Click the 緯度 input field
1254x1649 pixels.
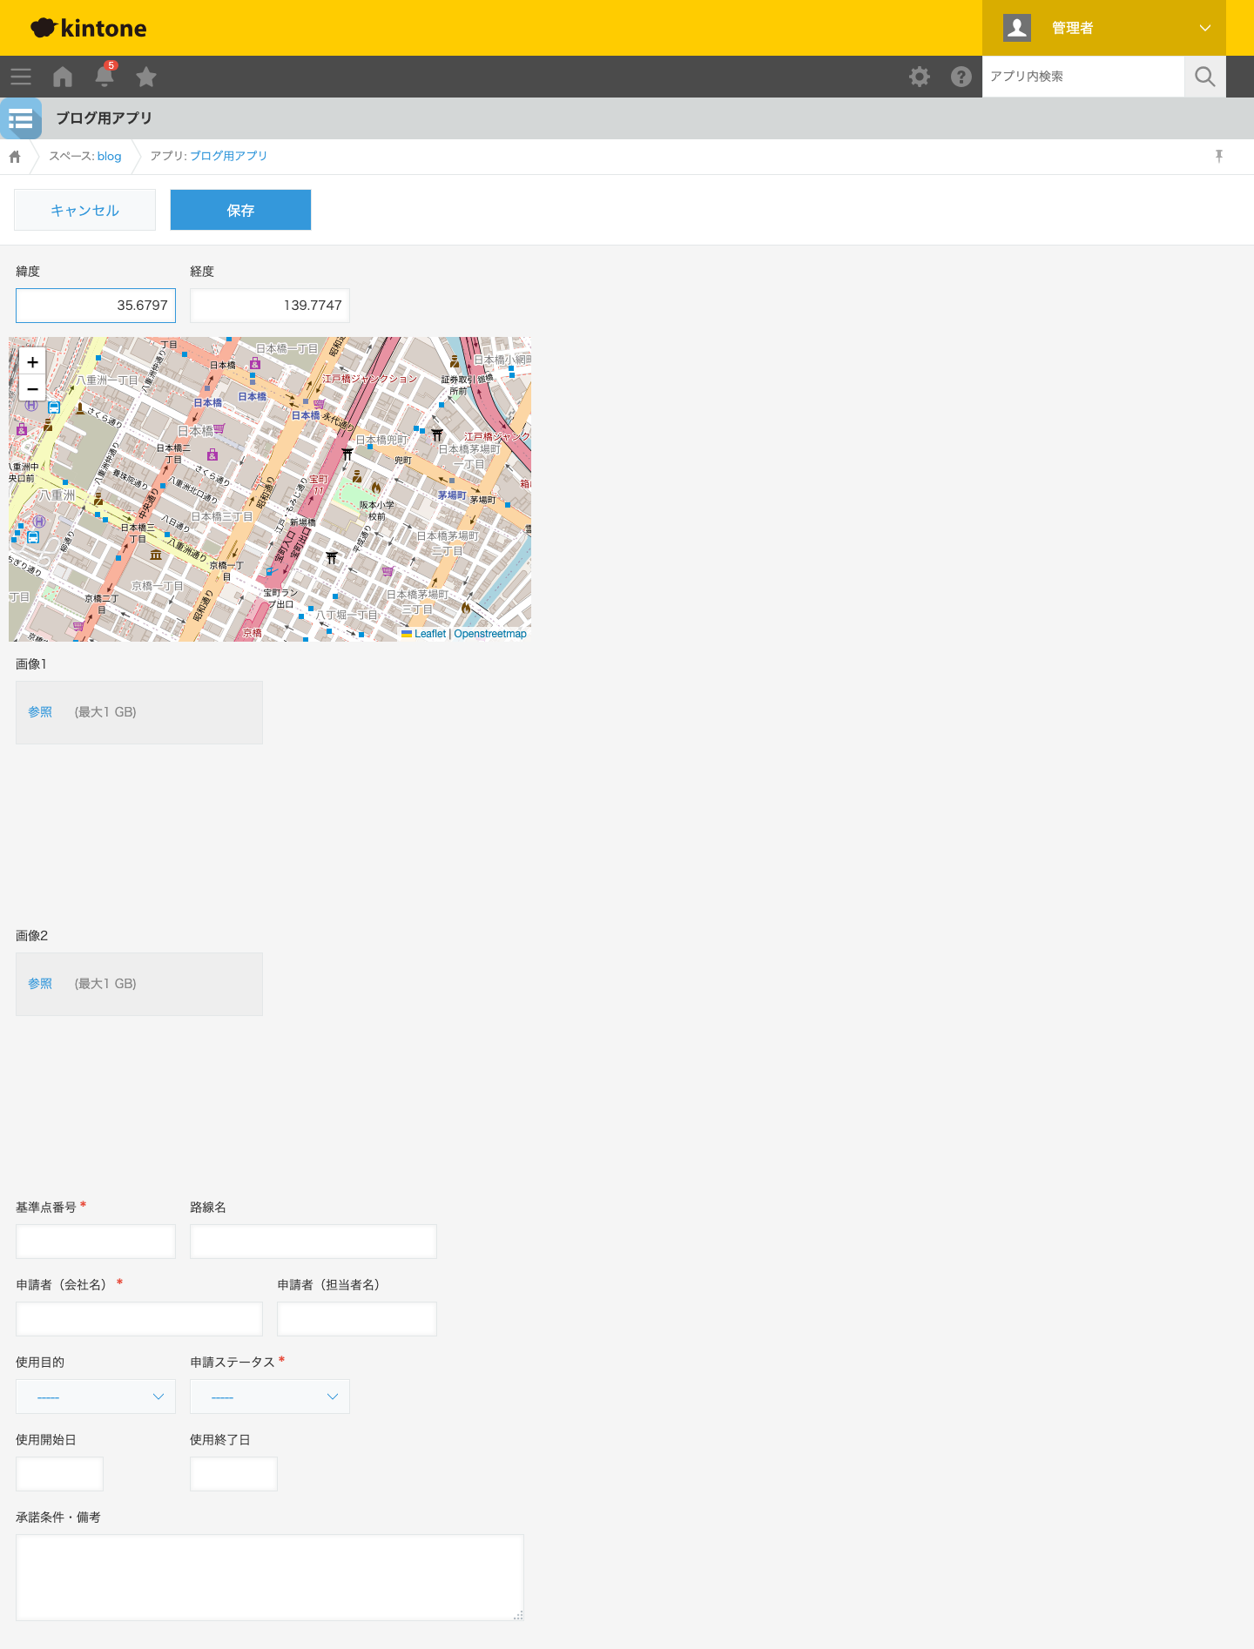96,306
